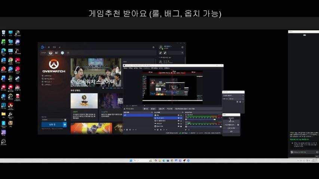Viewport: 319px width, 179px height.
Task: Open transitions dock three-dot menu
Action: pyautogui.click(x=243, y=102)
